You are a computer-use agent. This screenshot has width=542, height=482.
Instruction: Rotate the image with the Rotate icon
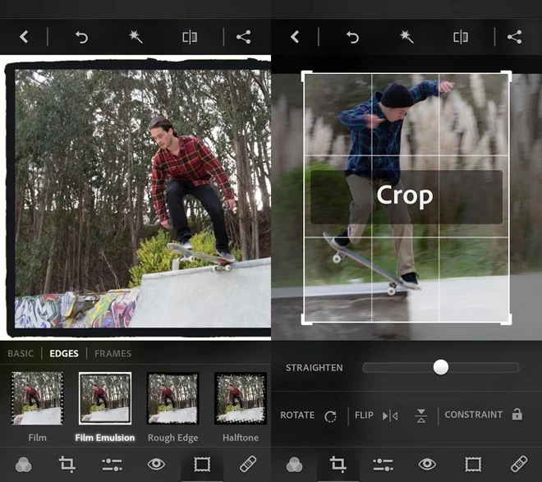(330, 415)
